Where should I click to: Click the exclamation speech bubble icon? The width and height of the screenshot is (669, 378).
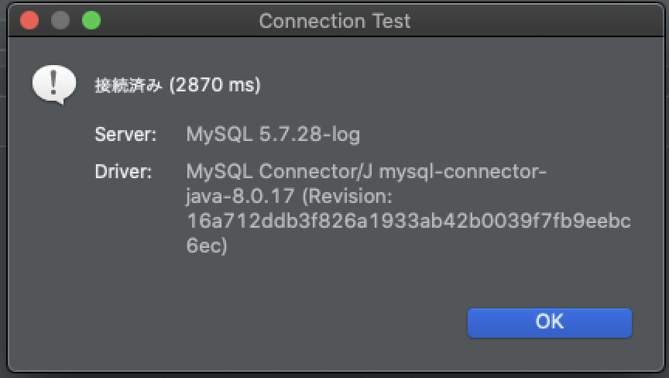click(x=53, y=84)
